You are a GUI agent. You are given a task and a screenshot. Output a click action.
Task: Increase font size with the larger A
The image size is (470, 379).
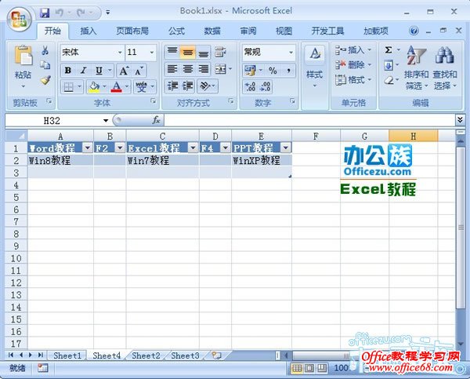coord(124,71)
